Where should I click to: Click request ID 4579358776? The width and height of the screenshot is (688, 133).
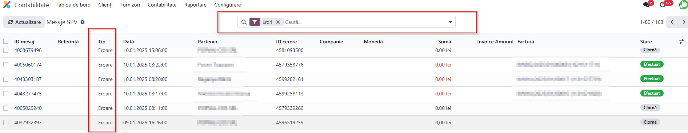point(289,65)
